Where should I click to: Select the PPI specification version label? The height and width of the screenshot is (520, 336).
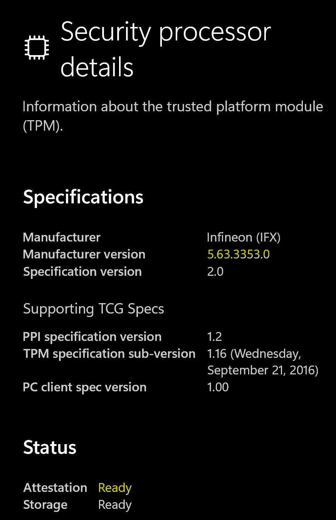[x=92, y=337]
